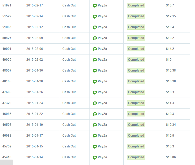Select transaction ID 45739
This screenshot has height=165, width=195.
(7, 146)
